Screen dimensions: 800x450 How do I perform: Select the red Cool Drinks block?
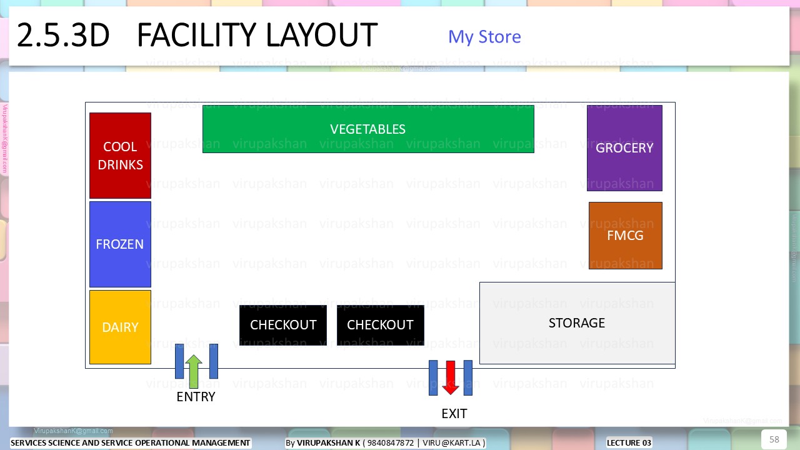point(120,156)
